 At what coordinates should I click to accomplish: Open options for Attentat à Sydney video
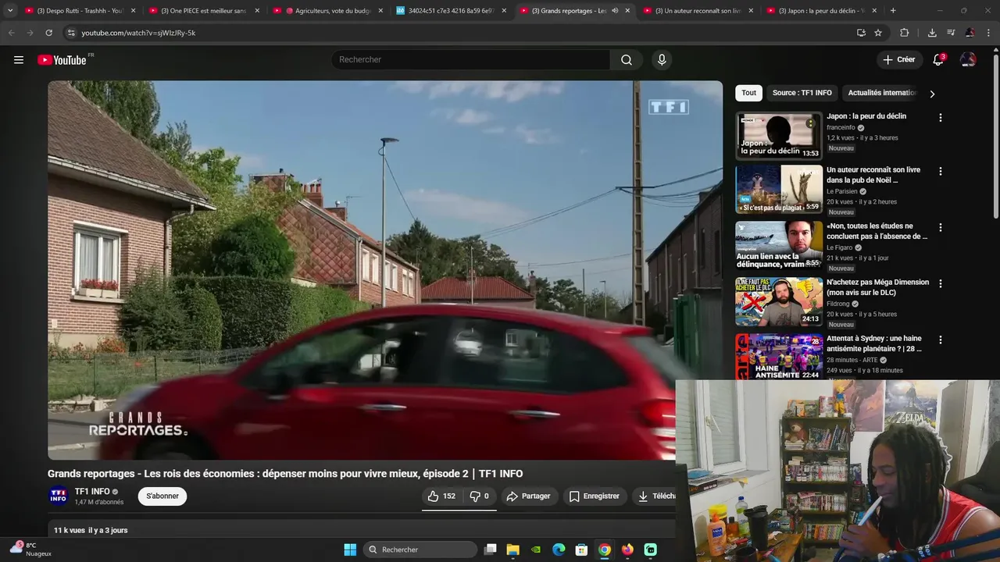click(941, 340)
